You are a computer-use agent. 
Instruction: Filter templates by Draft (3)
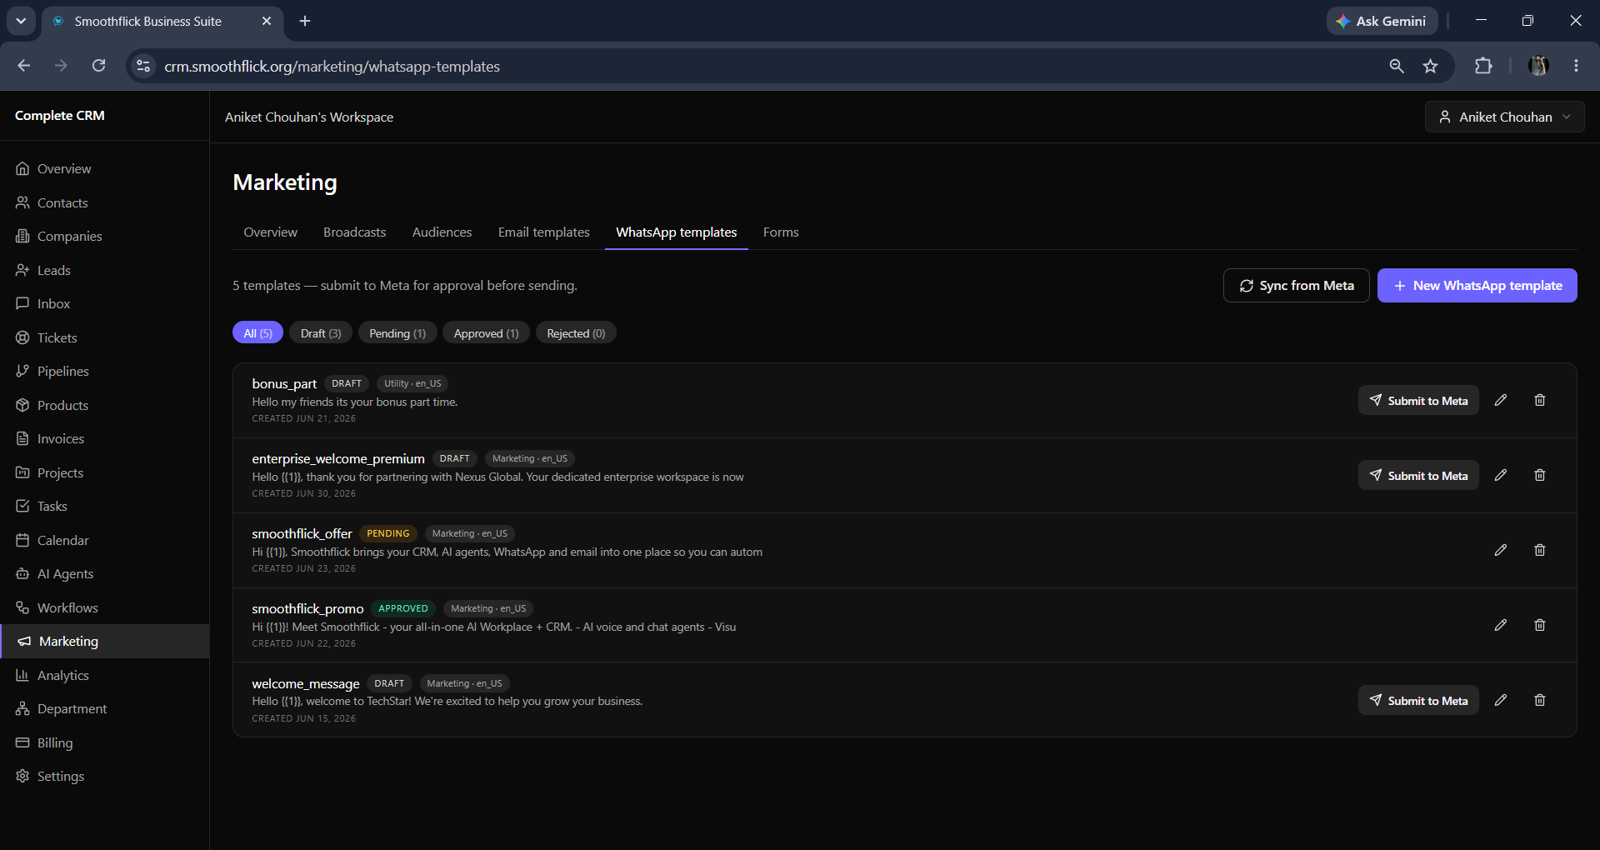321,333
